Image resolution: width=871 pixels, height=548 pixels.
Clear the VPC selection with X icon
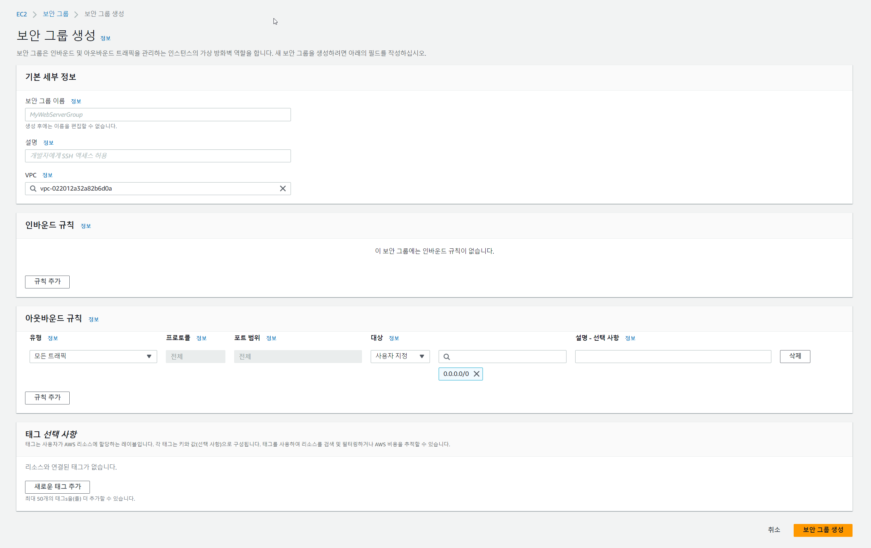tap(283, 189)
